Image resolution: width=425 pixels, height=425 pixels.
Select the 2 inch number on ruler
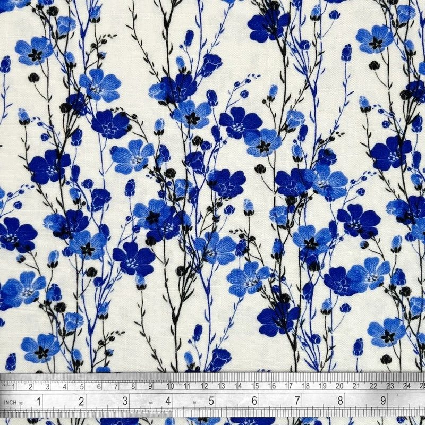coord(81,402)
